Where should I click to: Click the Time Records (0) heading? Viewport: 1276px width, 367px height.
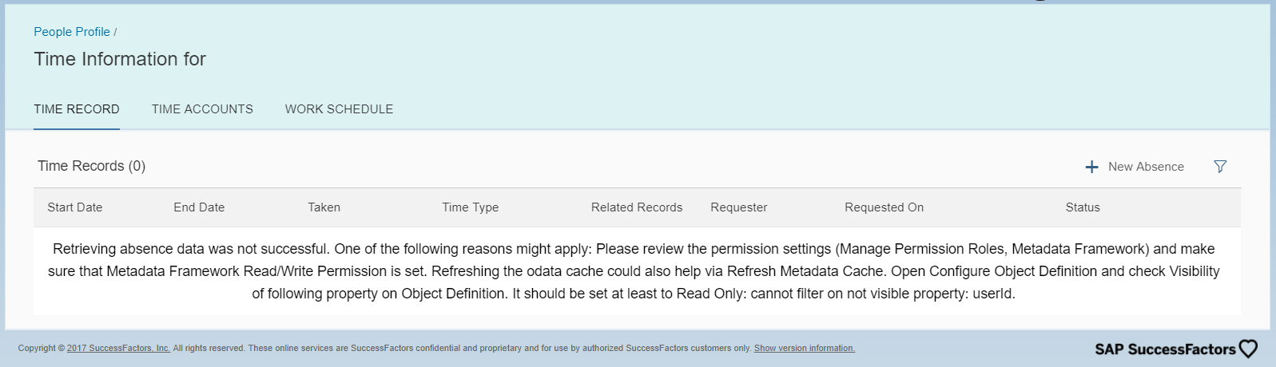pyautogui.click(x=92, y=166)
